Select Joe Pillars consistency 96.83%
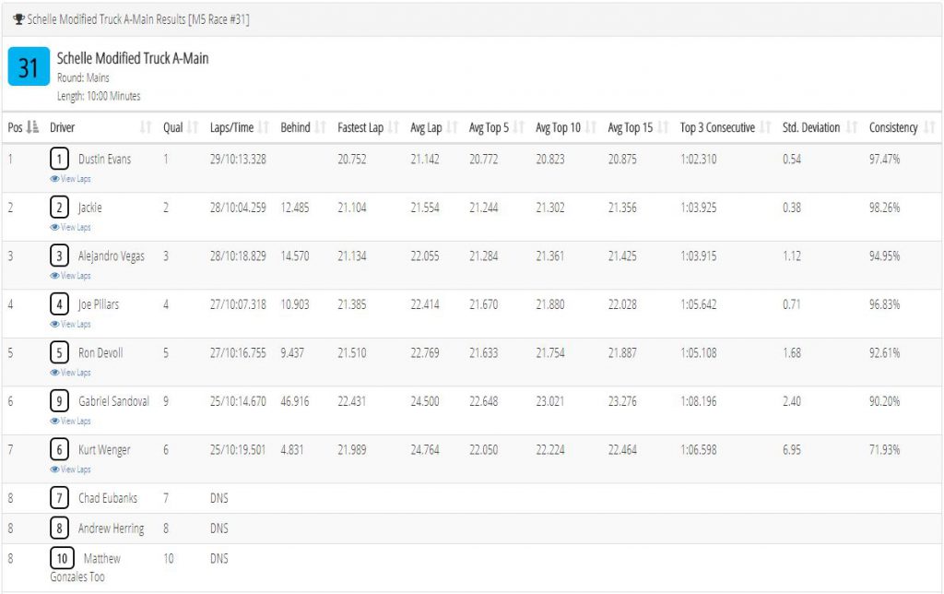This screenshot has height=594, width=944. [884, 304]
